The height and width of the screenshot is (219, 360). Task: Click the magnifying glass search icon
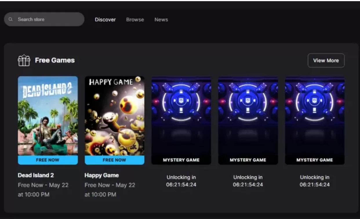tap(10, 19)
